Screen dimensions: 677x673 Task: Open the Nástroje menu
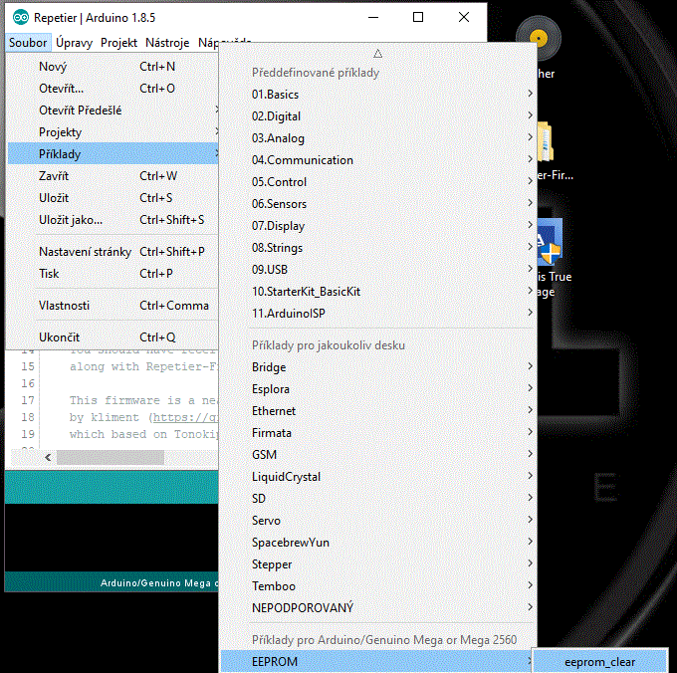pyautogui.click(x=167, y=43)
